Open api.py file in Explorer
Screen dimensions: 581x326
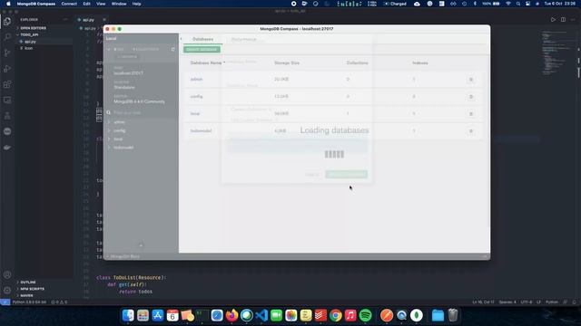coord(30,42)
